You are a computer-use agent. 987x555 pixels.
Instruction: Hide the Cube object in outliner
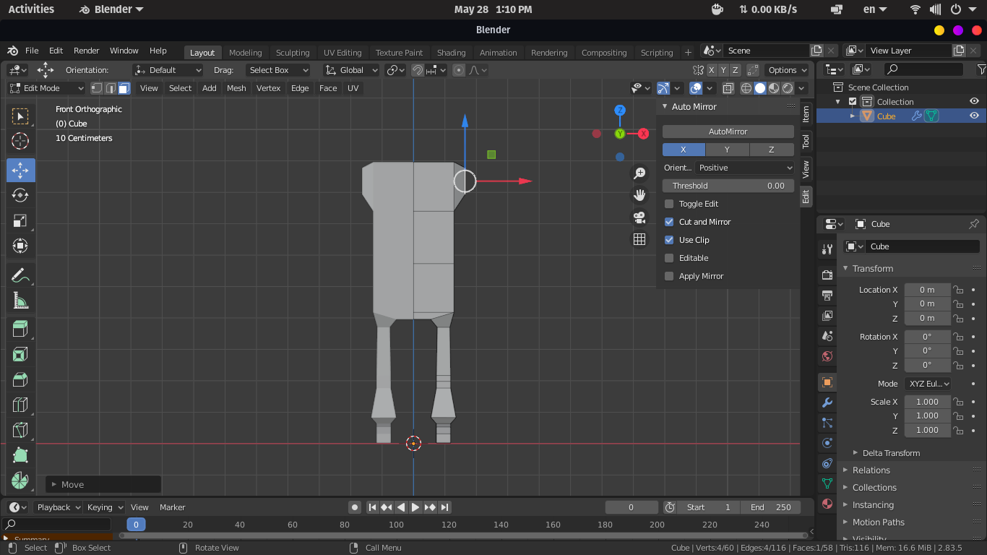point(974,116)
